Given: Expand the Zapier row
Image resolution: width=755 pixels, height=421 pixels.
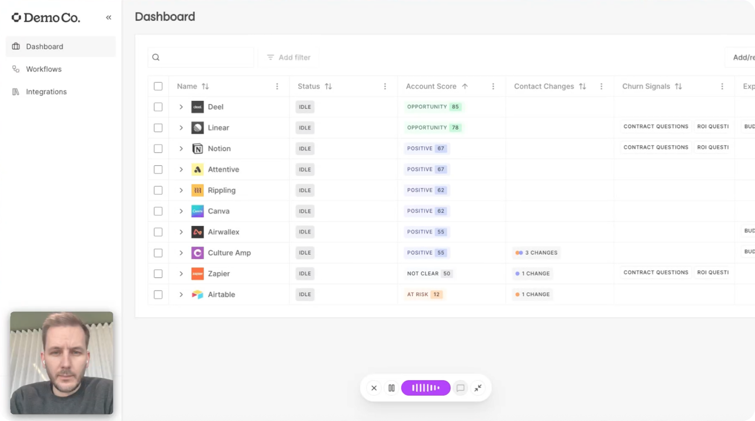Looking at the screenshot, I should [x=181, y=274].
